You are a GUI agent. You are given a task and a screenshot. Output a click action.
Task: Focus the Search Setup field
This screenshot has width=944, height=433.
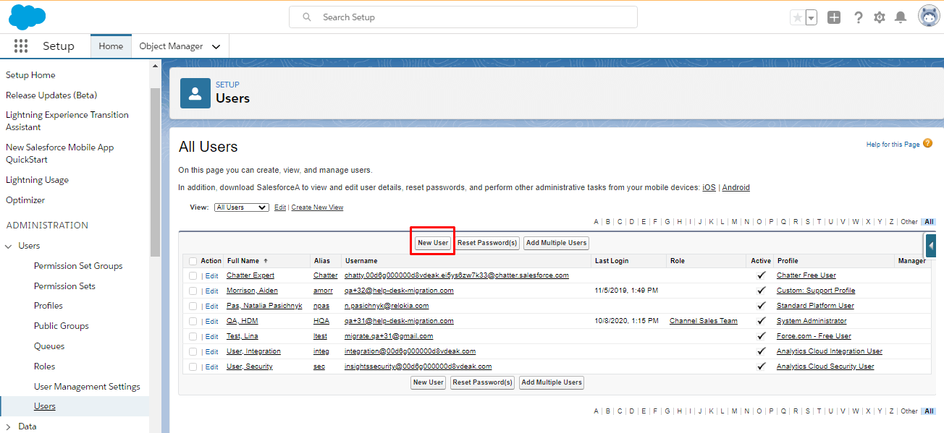463,17
